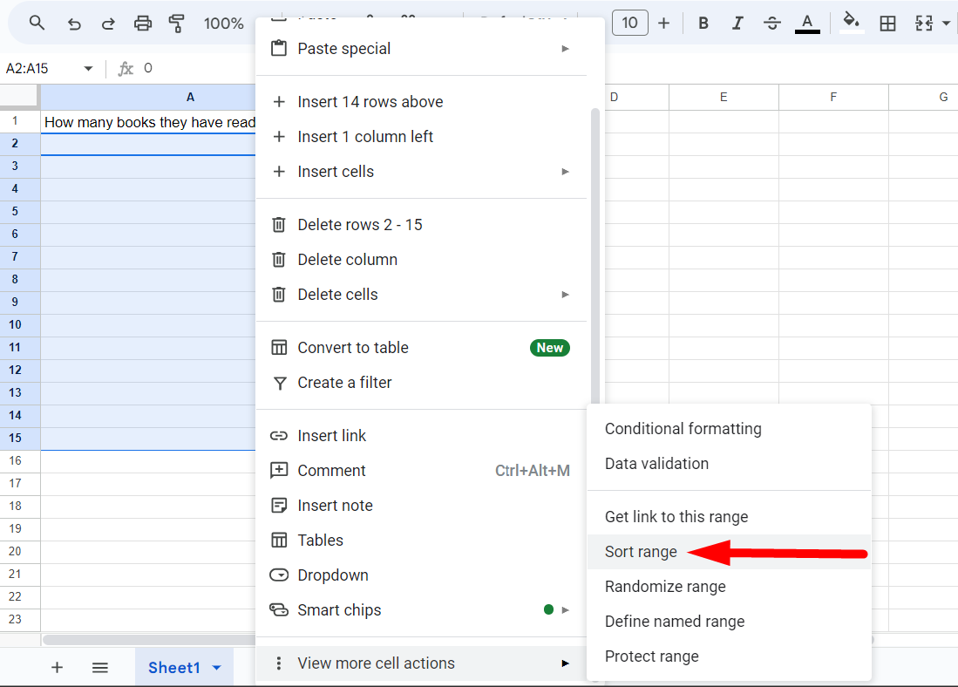Choose Sort range from submenu
The image size is (958, 687).
641,552
